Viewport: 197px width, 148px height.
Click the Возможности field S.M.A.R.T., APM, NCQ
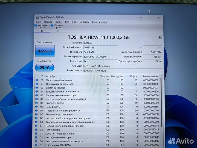(x=123, y=71)
